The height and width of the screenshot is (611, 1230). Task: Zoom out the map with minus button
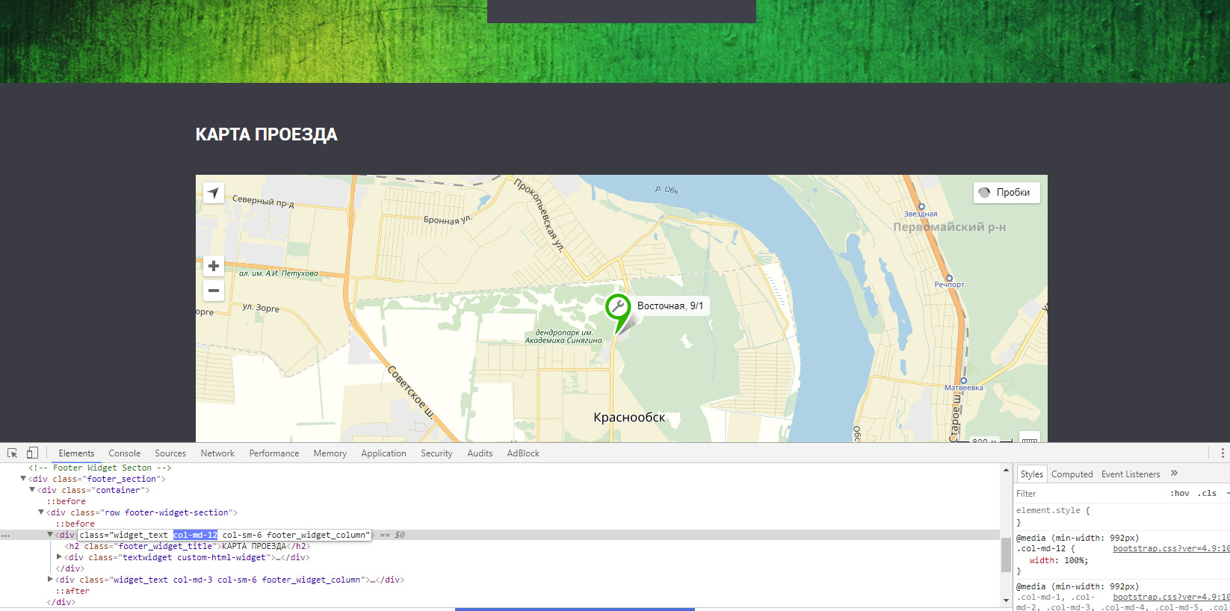214,291
